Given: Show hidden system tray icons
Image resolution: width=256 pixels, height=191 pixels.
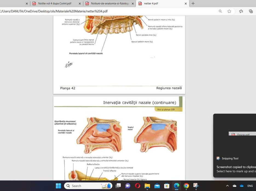Looking at the screenshot, I should (227, 186).
